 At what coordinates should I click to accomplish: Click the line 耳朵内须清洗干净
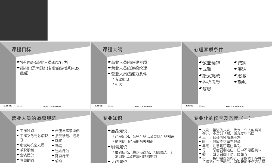(x=221, y=138)
